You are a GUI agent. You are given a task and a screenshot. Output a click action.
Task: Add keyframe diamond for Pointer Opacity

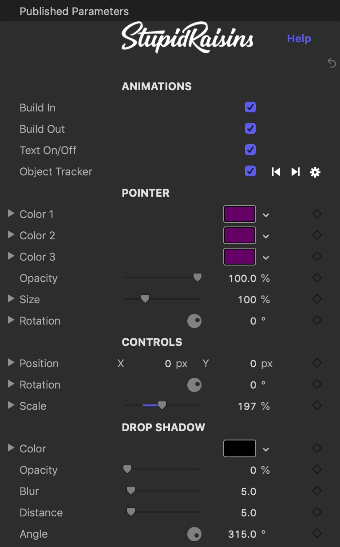tap(317, 277)
